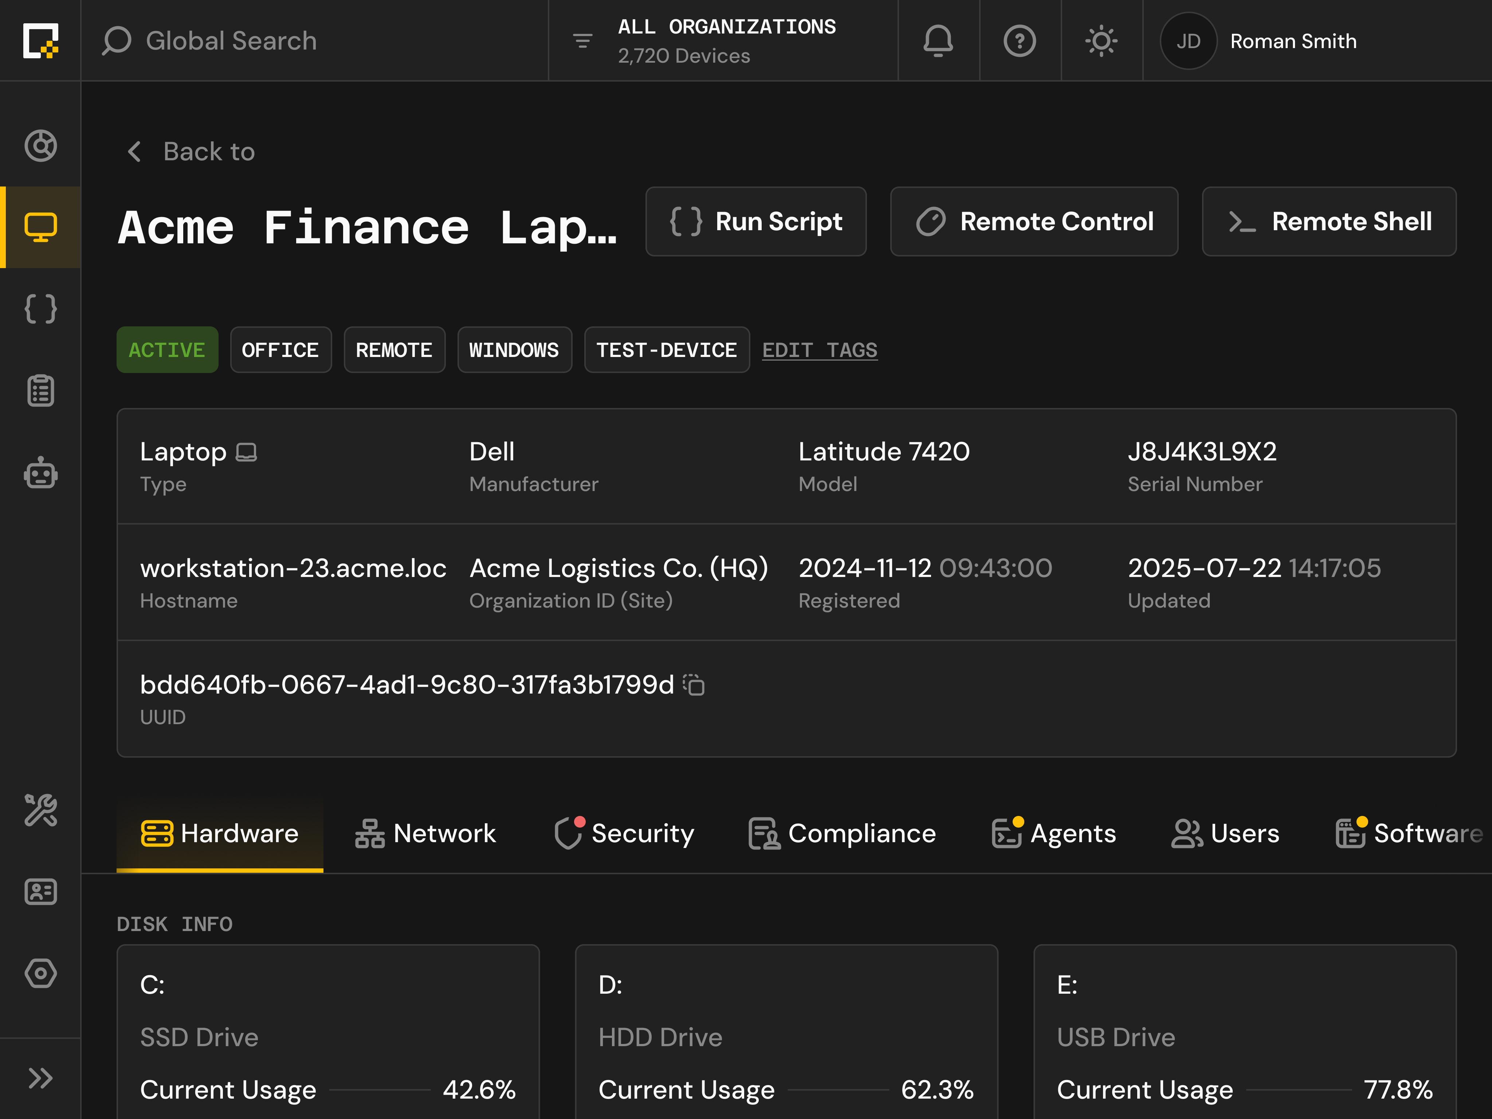Open the dashboard radar icon at sidebar top
Screen dimensions: 1492x1119
coord(40,146)
